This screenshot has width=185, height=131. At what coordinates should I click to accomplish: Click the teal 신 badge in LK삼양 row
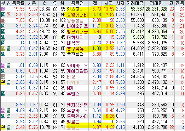click(3, 43)
